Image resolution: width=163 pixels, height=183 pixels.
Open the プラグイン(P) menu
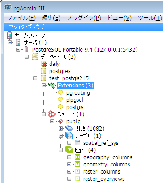click(84, 18)
